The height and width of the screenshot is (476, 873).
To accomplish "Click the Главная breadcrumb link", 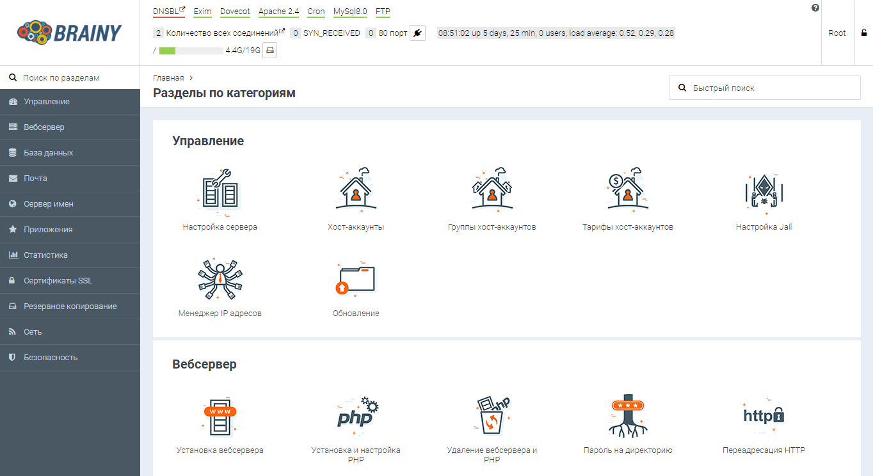I will click(x=168, y=78).
